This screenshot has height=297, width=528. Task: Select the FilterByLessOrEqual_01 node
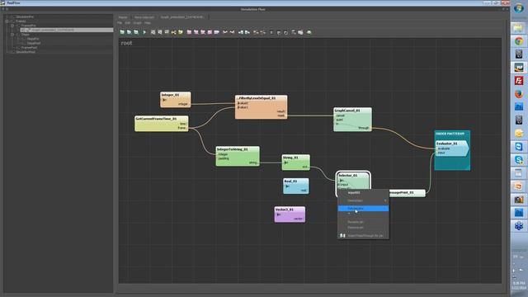click(x=262, y=106)
